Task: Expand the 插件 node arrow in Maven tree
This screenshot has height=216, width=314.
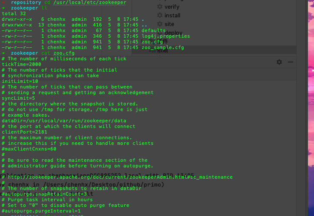Action: click(143, 41)
